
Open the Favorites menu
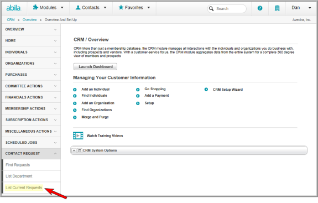134,8
